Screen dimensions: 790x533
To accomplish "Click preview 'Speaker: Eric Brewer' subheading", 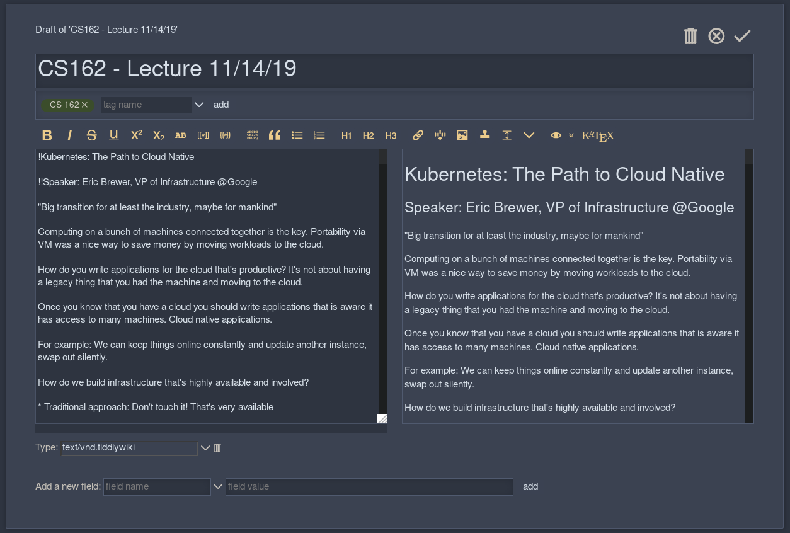I will 570,207.
